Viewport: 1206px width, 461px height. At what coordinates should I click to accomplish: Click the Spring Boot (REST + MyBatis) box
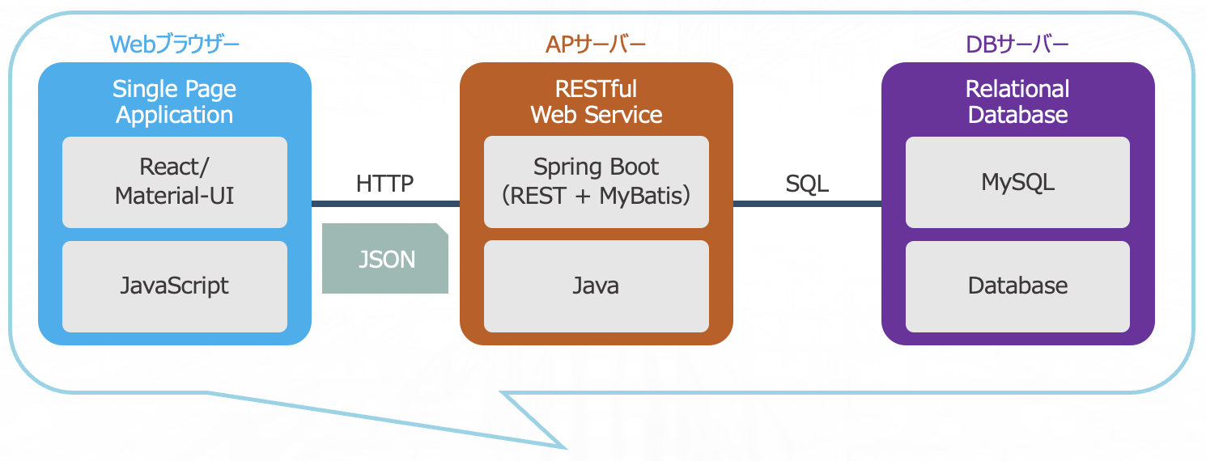click(597, 182)
